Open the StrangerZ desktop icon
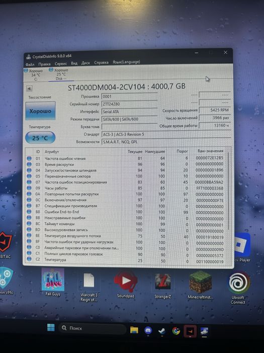This screenshot has width=264, height=353. pyautogui.click(x=162, y=286)
